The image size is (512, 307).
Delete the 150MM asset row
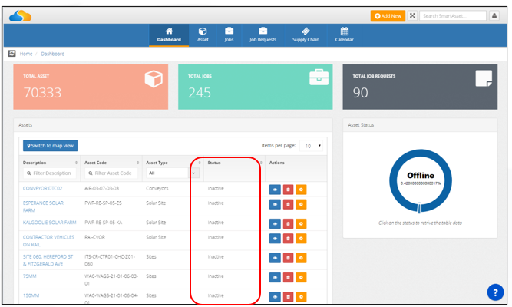(288, 297)
